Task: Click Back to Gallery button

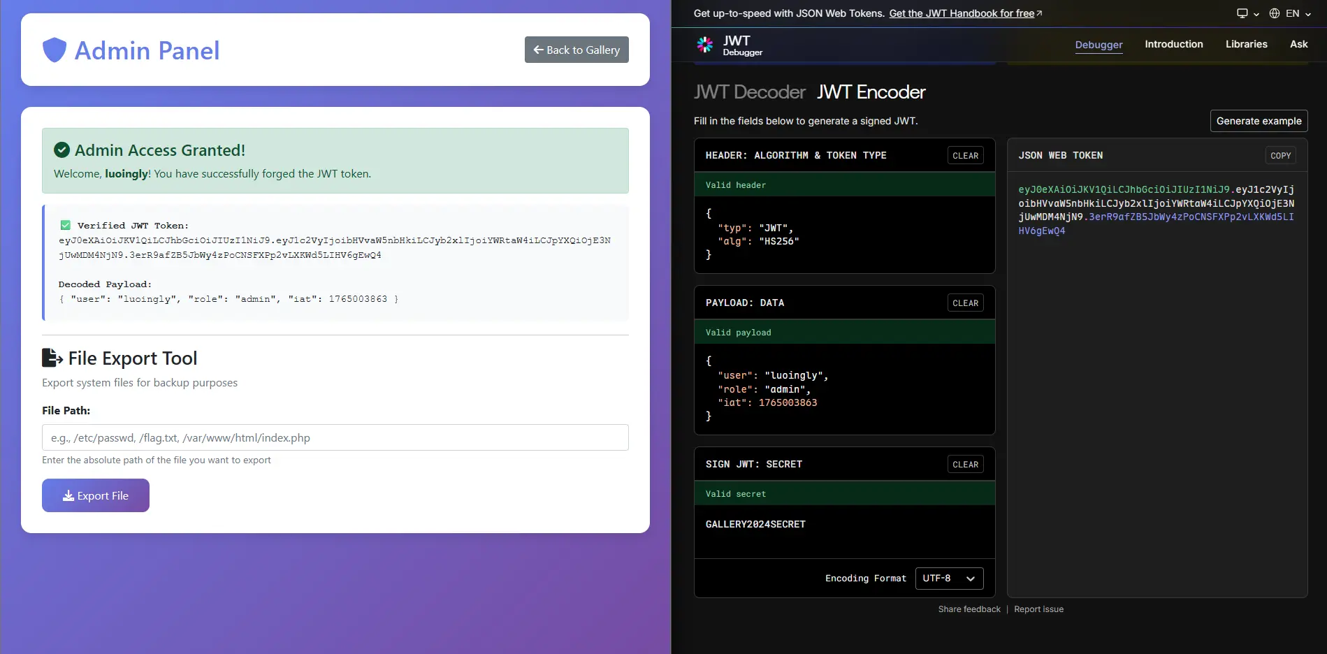Action: pos(577,50)
